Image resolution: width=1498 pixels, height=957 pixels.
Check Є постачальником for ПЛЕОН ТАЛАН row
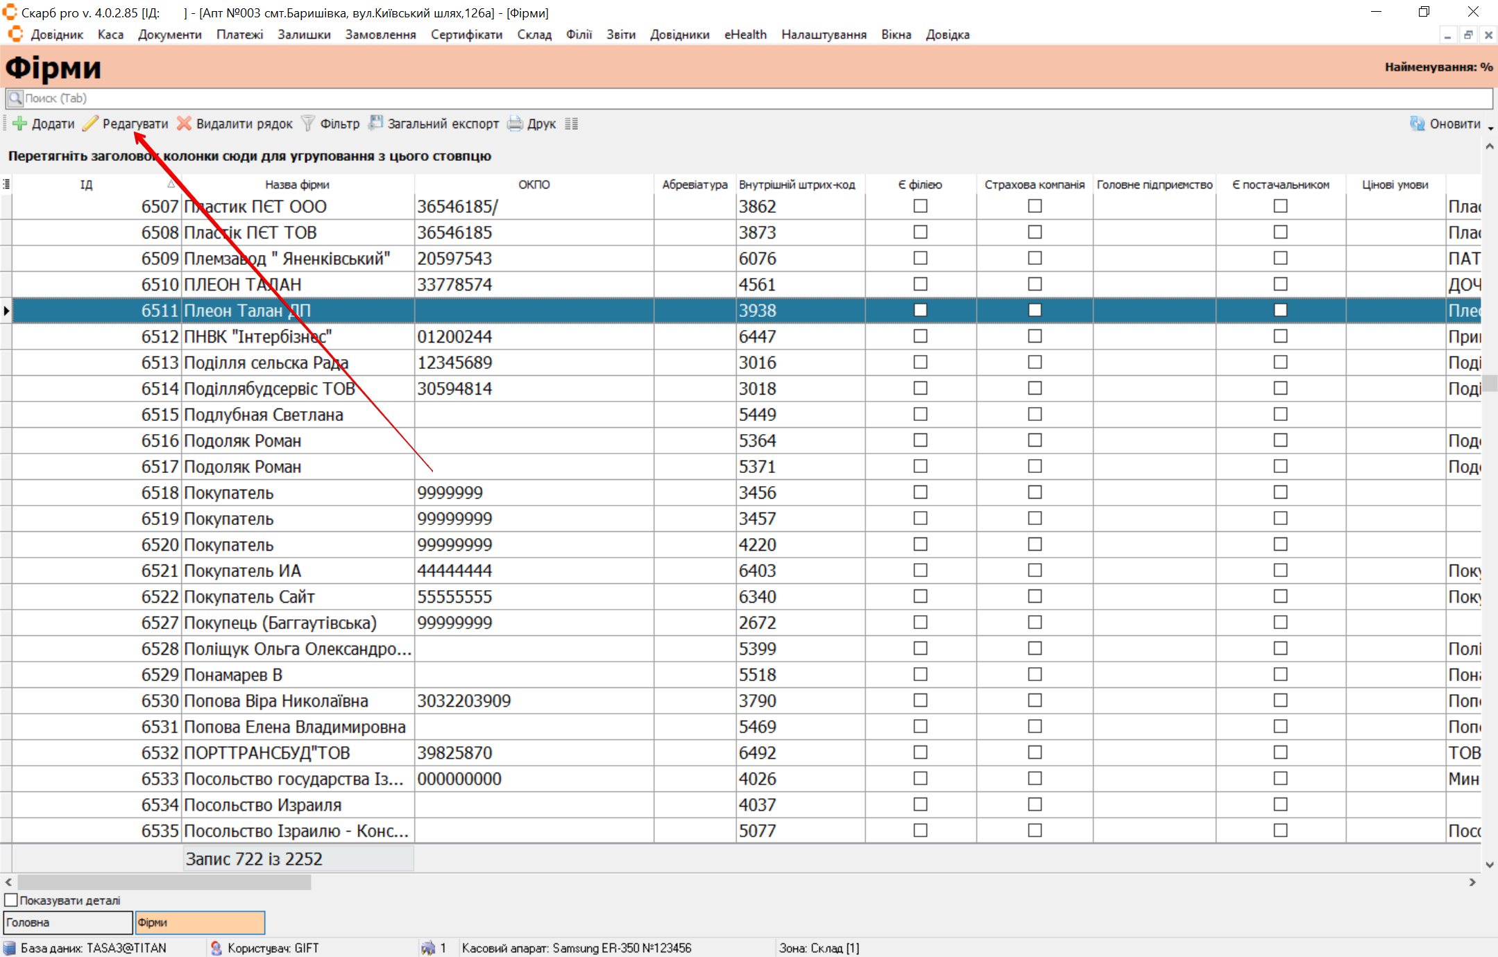1280,284
